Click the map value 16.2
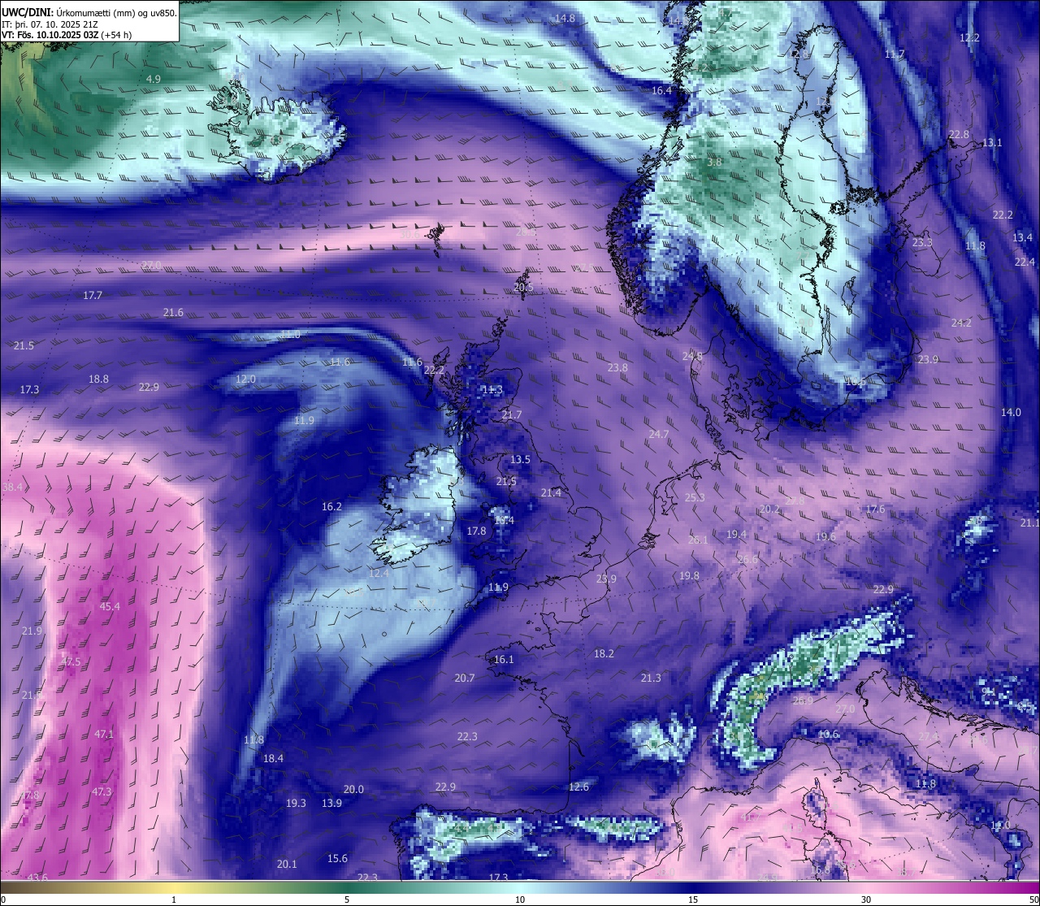The height and width of the screenshot is (906, 1040). tap(331, 506)
